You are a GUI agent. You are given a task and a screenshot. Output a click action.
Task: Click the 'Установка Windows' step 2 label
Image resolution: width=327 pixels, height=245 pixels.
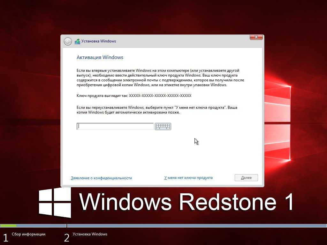[90, 234]
